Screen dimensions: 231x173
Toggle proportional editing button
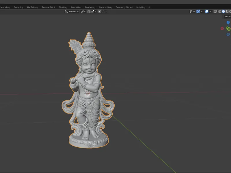[100, 12]
